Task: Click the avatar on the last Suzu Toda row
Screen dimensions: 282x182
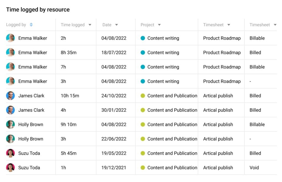Action: click(x=10, y=167)
